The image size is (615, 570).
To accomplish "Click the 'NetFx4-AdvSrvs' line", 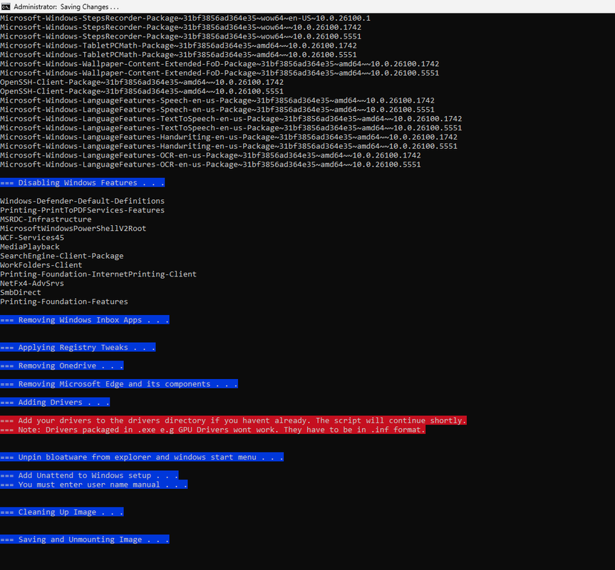I will point(32,284).
